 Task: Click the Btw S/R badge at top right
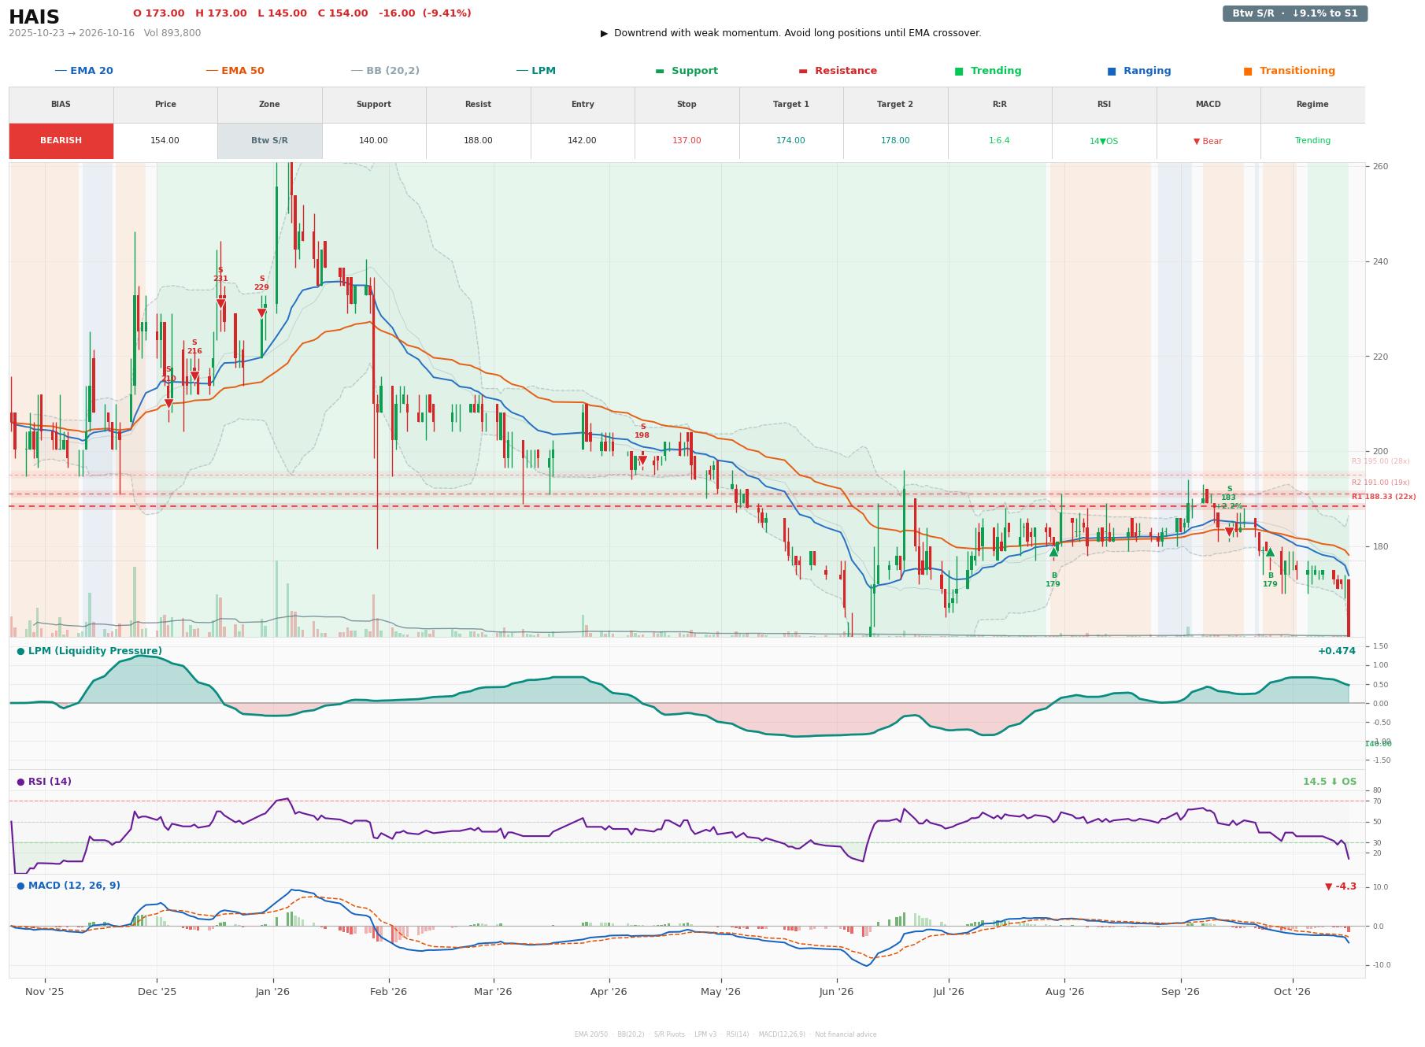(1294, 13)
